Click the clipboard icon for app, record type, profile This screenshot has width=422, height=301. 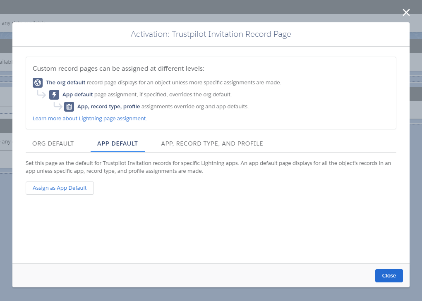coord(69,106)
